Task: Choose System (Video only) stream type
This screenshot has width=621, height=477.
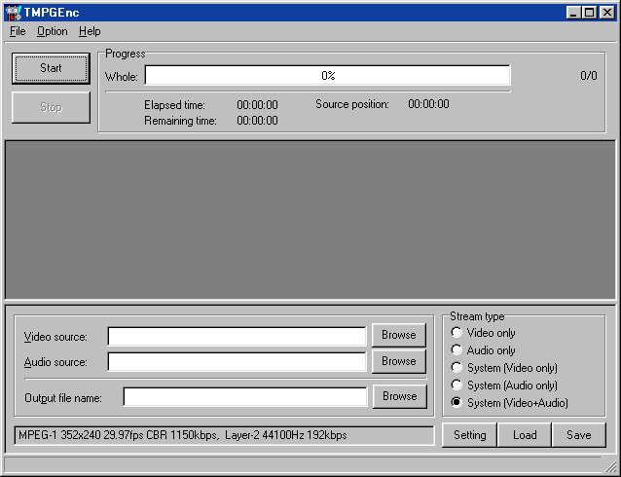Action: pos(457,368)
